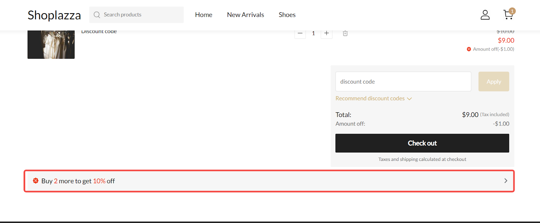Click the promotion tag icon beside Buy 2 more
Screen dimensions: 540x223
pyautogui.click(x=36, y=181)
